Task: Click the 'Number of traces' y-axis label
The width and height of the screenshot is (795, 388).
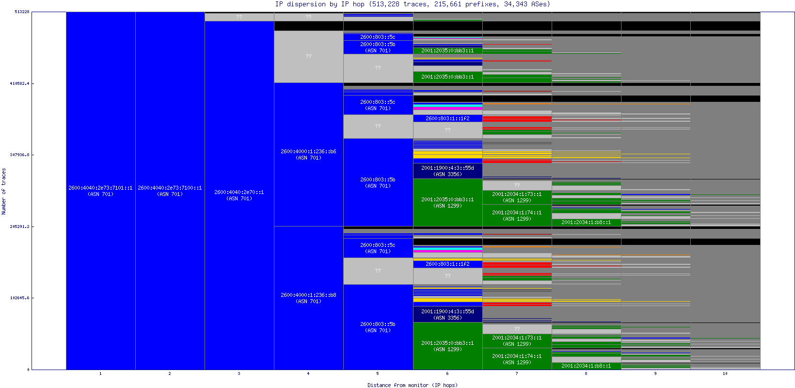Action: (x=4, y=191)
